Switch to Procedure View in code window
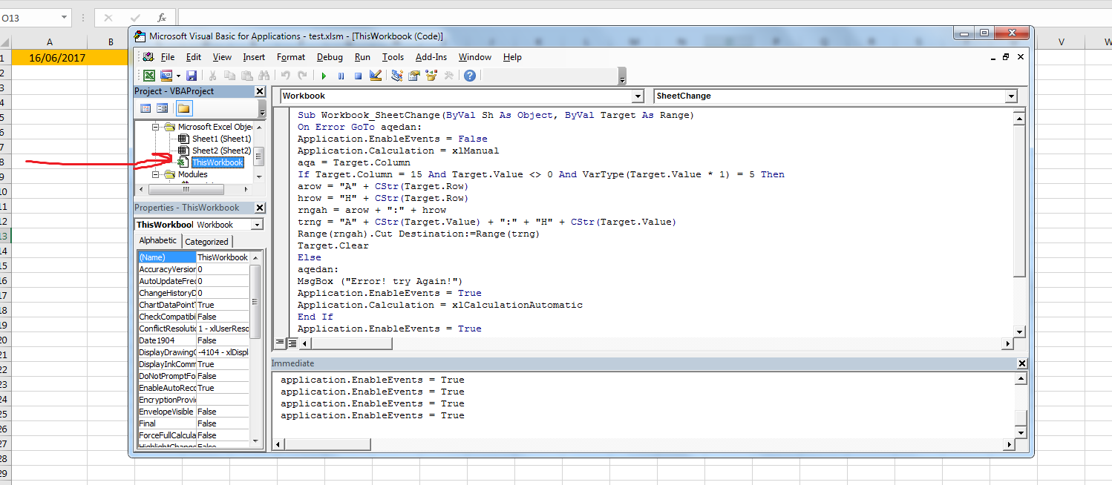The width and height of the screenshot is (1112, 485). tap(281, 343)
